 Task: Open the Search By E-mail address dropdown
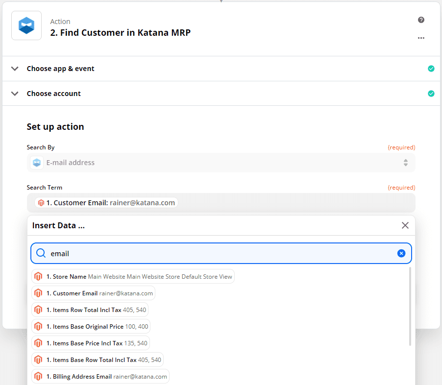[221, 163]
